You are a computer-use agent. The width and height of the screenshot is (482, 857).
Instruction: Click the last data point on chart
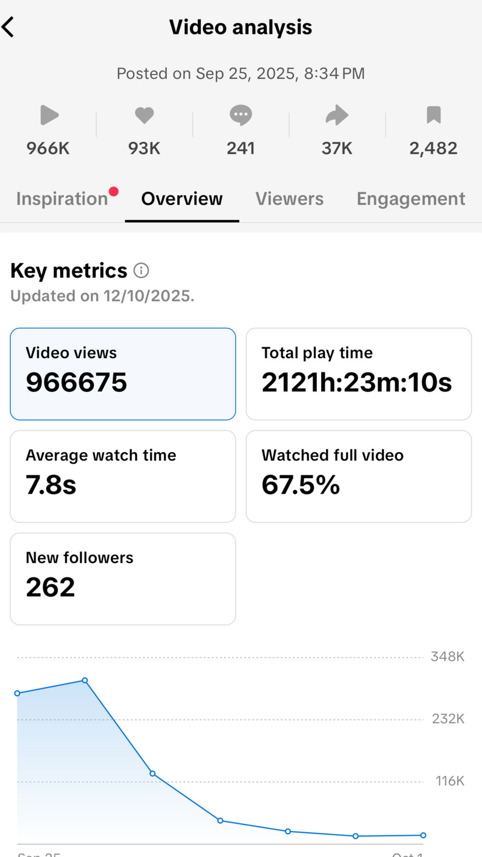click(424, 835)
